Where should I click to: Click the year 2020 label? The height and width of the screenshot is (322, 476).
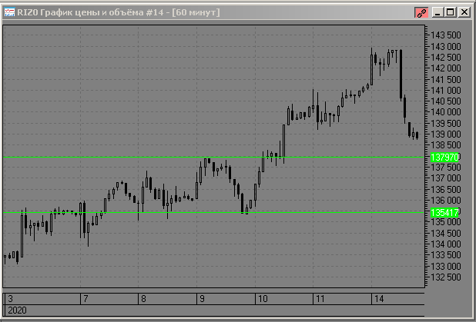point(17,310)
